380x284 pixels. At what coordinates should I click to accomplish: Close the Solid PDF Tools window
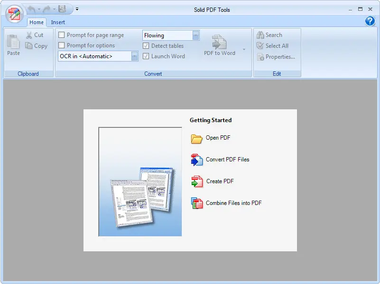(370, 9)
